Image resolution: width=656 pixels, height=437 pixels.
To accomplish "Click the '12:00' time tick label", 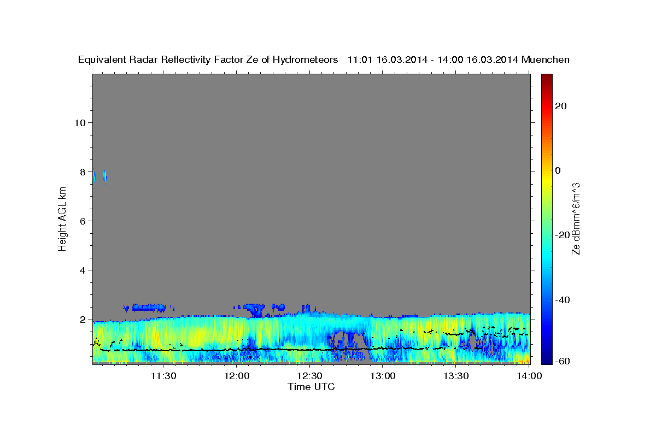I will click(x=237, y=376).
